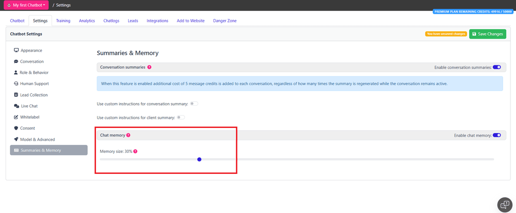Disable the conversation summaries toggle
Viewport: 516px width, 213px height.
(497, 67)
